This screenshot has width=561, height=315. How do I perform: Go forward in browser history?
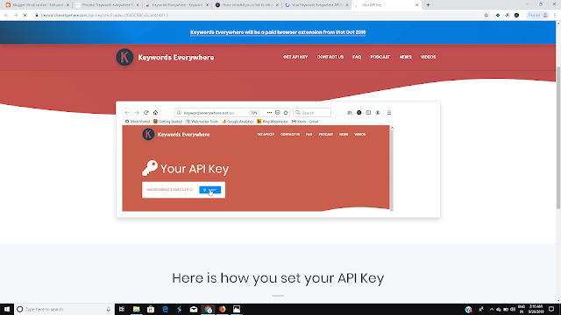[16, 15]
